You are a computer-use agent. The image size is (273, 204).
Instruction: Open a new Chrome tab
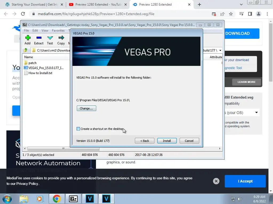pyautogui.click(x=199, y=5)
